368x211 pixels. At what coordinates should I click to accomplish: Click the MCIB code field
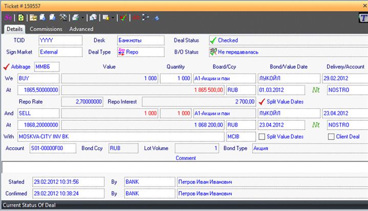(241, 136)
